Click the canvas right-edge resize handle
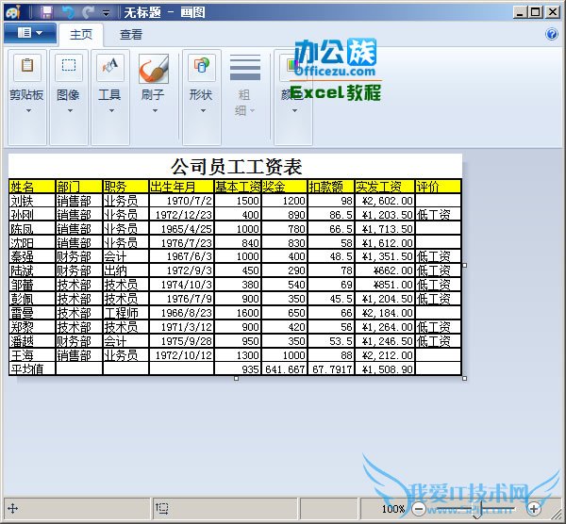 464,265
